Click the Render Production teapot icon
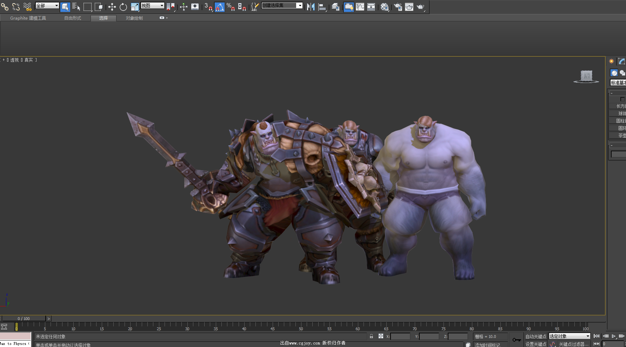 tap(421, 7)
